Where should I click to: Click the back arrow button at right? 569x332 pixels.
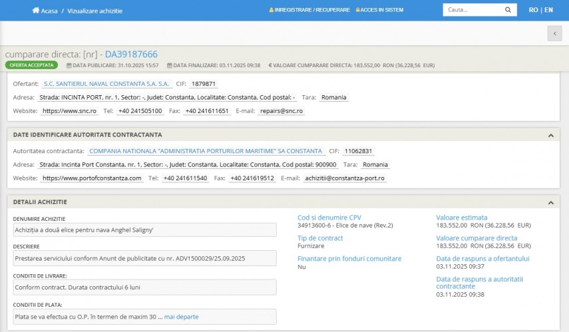(x=554, y=33)
